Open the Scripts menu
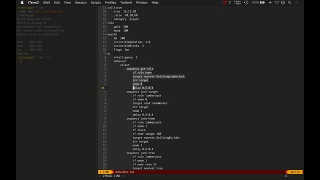The image size is (320, 180). (x=95, y=2)
